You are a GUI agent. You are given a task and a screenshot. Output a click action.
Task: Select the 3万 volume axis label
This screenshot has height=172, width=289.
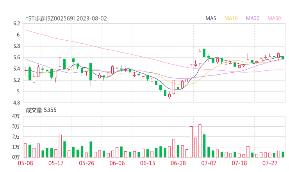click(16, 126)
